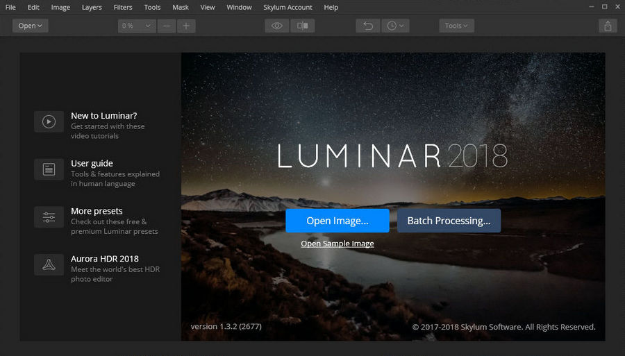Image resolution: width=625 pixels, height=356 pixels.
Task: Open the Filters menu
Action: coord(123,7)
